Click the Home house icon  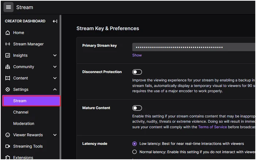8,33
